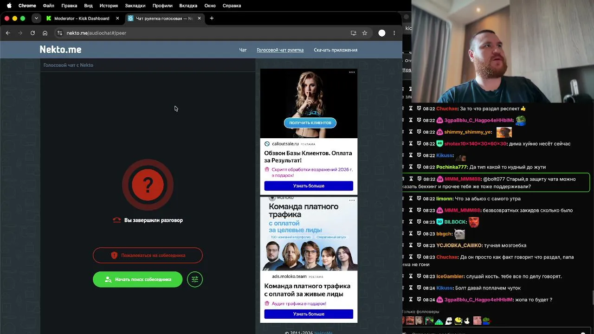
Task: Reload the nekto.me page
Action: pyautogui.click(x=32, y=33)
